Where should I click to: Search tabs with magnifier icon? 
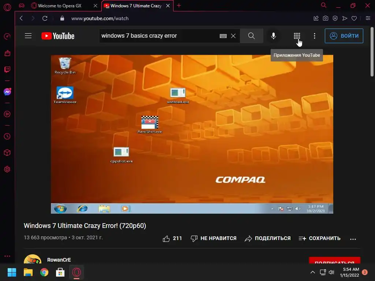(x=324, y=5)
